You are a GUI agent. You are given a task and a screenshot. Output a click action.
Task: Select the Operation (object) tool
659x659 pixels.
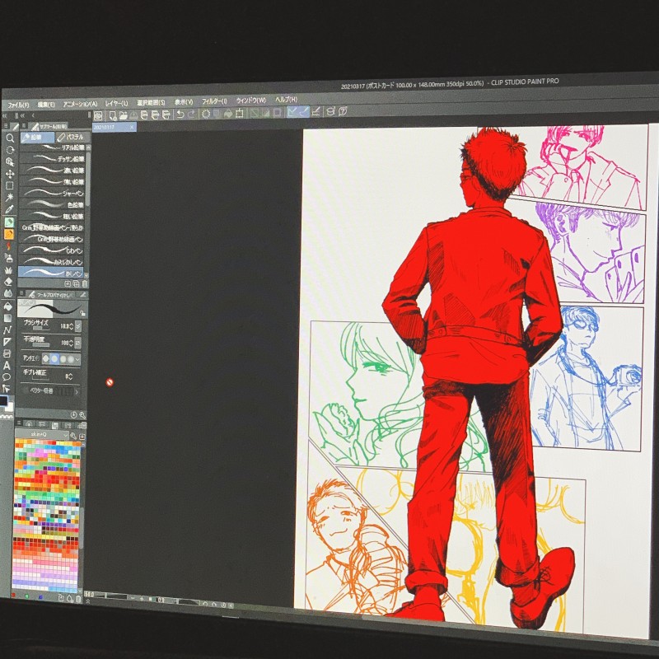coord(10,161)
